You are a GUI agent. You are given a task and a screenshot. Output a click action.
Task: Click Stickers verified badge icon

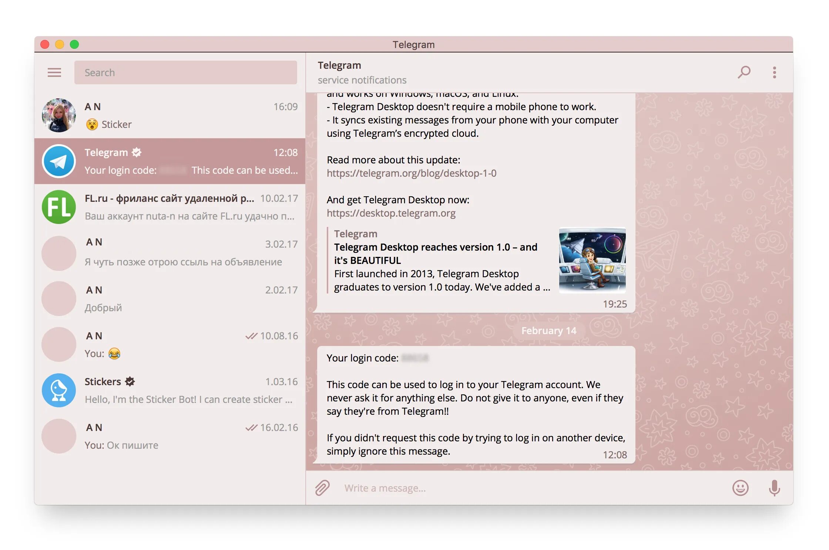click(x=130, y=381)
